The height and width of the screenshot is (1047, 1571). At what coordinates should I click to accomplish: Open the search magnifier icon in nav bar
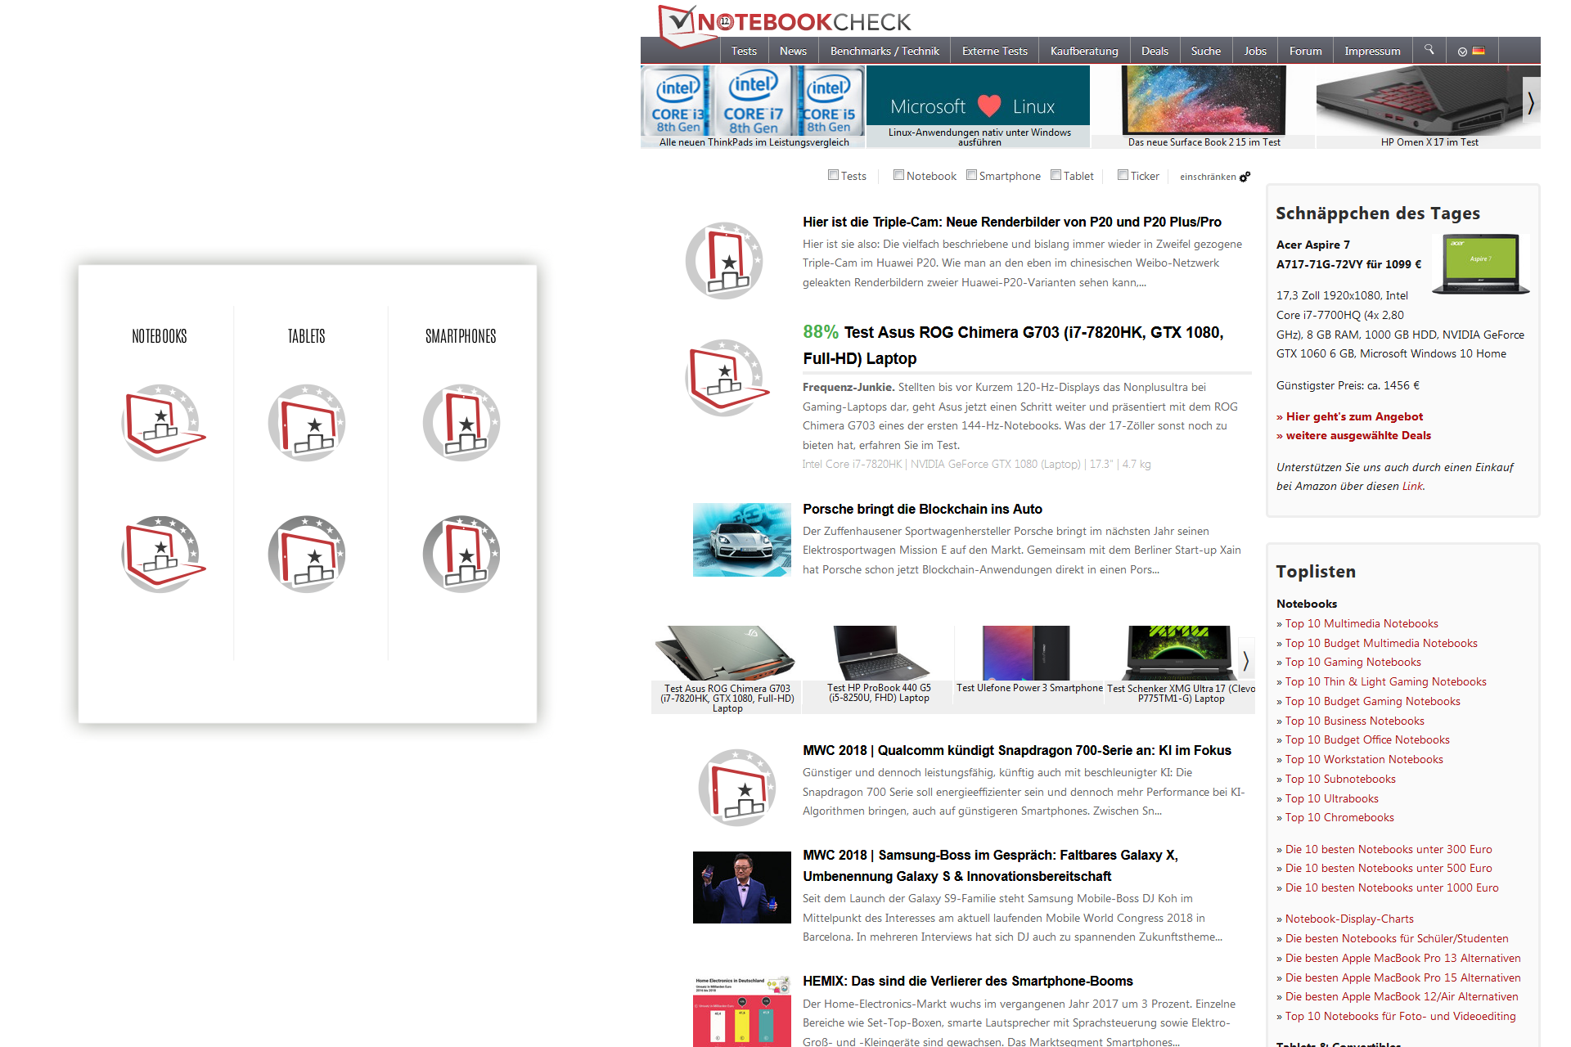pos(1429,50)
